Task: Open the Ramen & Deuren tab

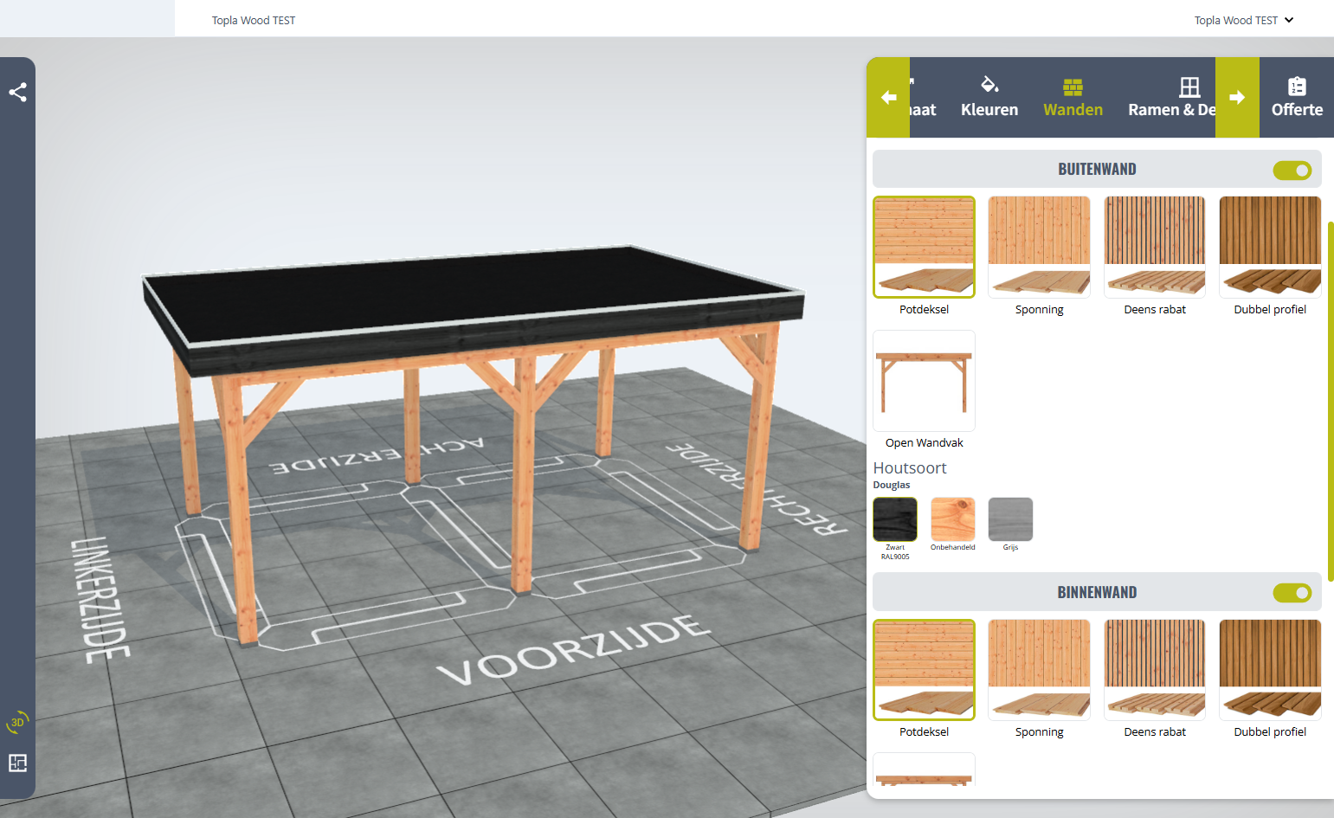Action: tap(1172, 97)
